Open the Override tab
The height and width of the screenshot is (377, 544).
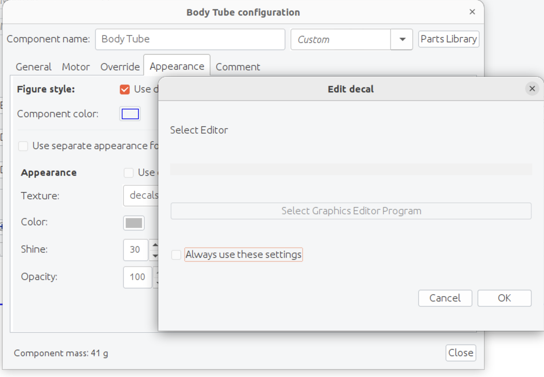[x=120, y=67]
